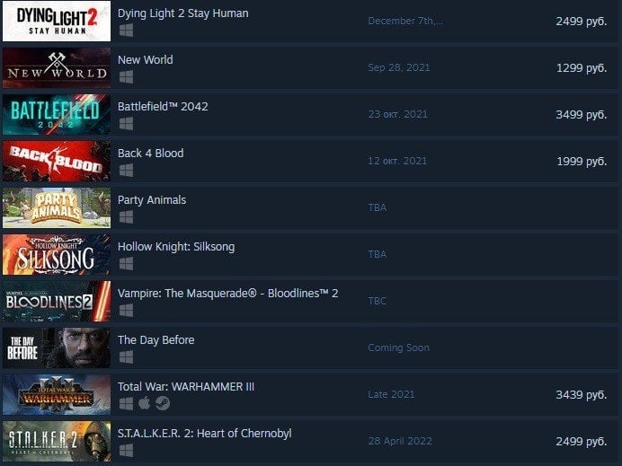Click the Bloodlines 2 game thumbnail
The width and height of the screenshot is (622, 466).
pos(57,301)
